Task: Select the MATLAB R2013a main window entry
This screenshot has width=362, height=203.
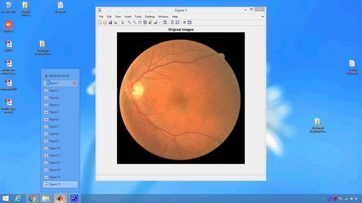Action: pyautogui.click(x=61, y=76)
